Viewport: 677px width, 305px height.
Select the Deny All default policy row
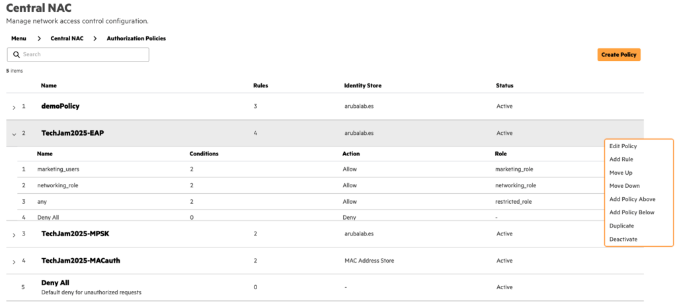tap(56, 283)
